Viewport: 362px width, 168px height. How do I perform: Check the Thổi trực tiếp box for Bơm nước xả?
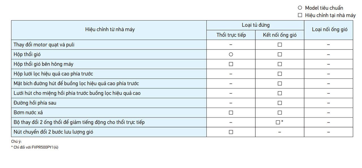pos(231,113)
